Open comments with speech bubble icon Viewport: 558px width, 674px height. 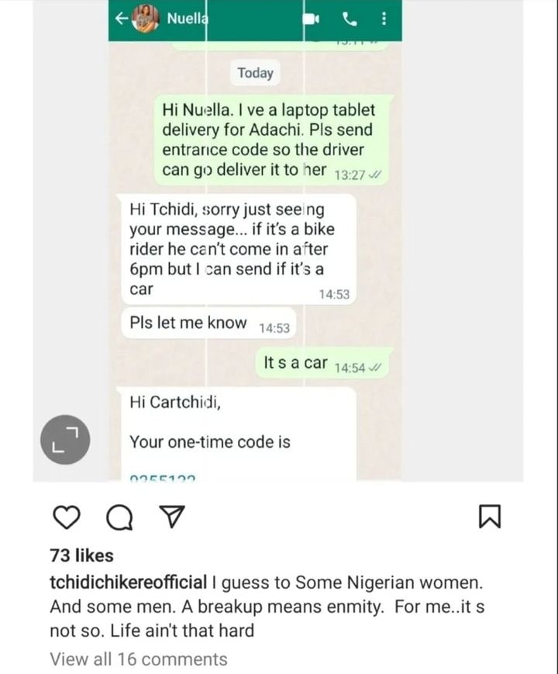pyautogui.click(x=119, y=517)
